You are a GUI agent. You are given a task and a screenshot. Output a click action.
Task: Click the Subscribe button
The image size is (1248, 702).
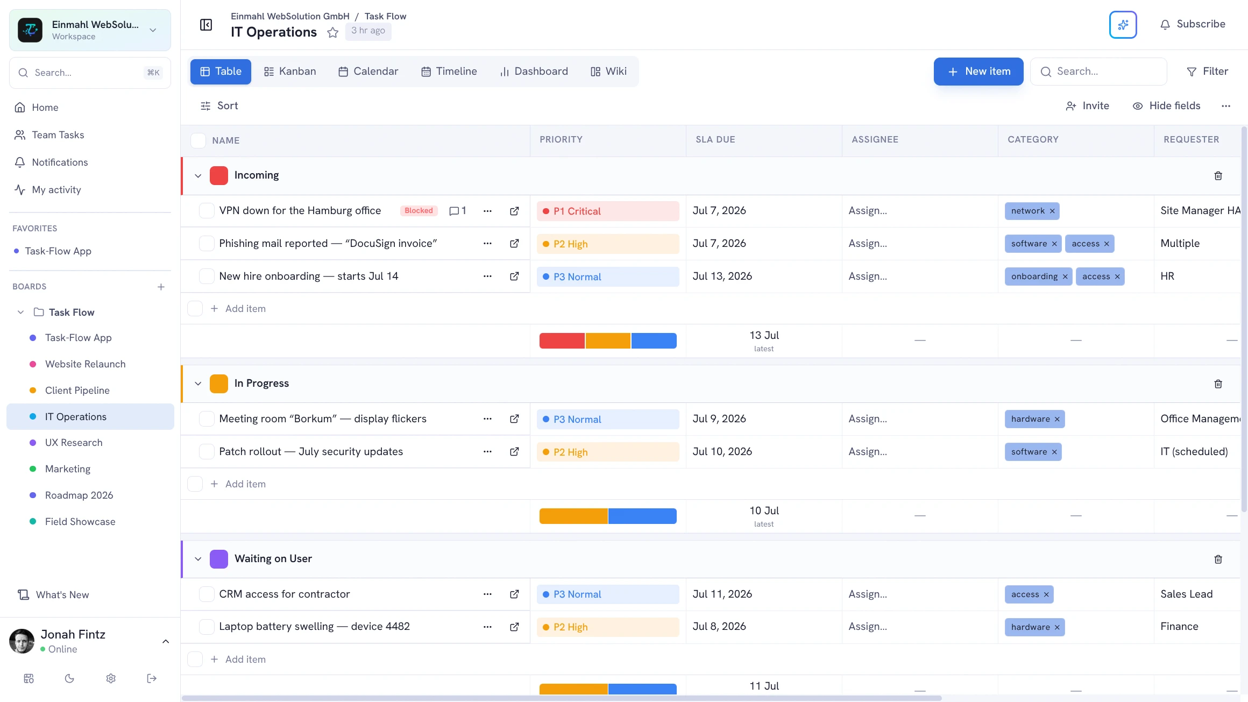(x=1193, y=24)
